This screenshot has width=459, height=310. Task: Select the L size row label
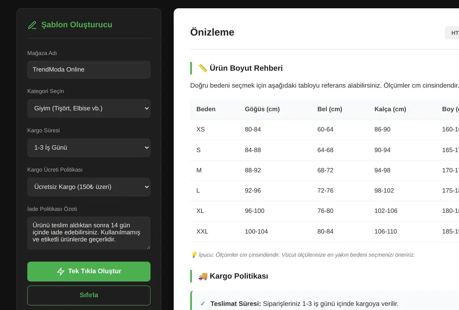[198, 191]
